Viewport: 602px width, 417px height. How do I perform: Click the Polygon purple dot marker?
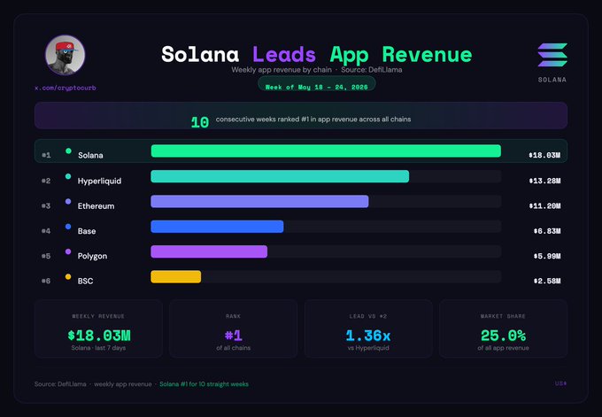coord(68,251)
